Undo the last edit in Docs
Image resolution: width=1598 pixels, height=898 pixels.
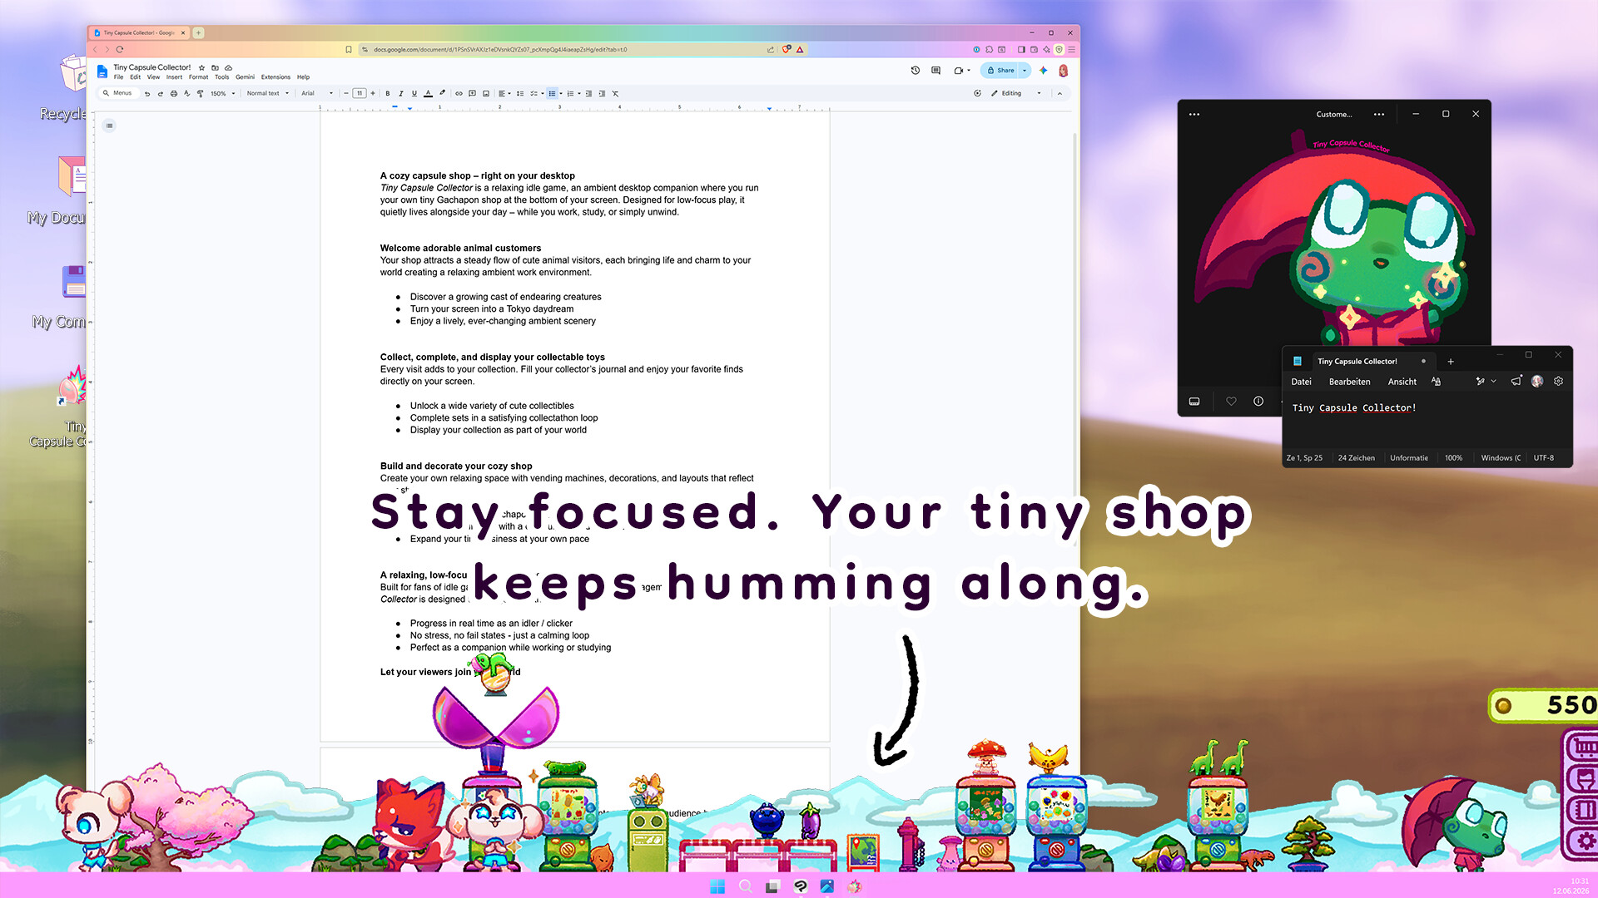[147, 94]
